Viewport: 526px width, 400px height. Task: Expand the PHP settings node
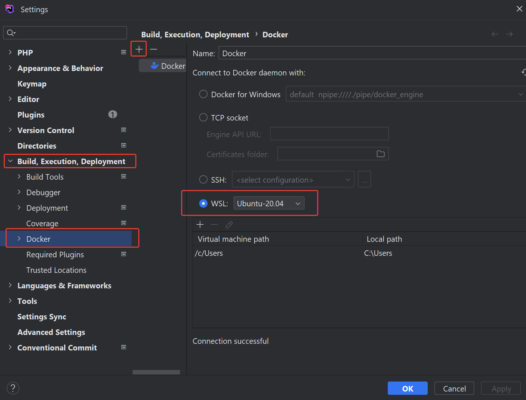coord(10,52)
